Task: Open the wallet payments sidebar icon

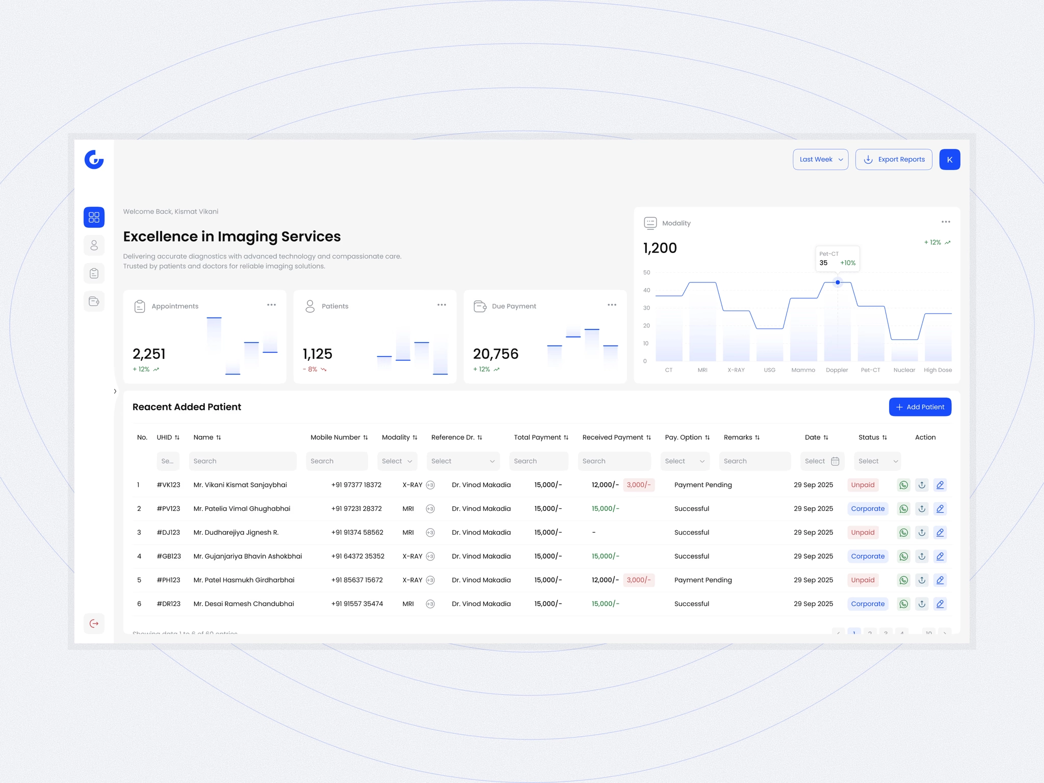Action: click(x=94, y=301)
